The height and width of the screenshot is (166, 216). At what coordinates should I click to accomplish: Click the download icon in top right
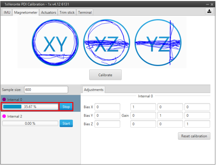click(x=209, y=11)
